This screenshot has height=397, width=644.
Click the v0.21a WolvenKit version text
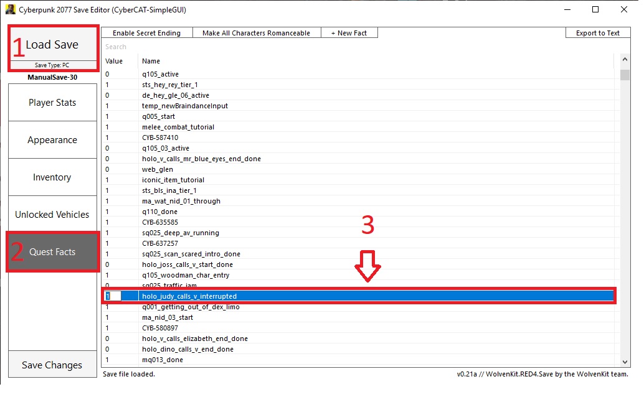click(x=542, y=374)
